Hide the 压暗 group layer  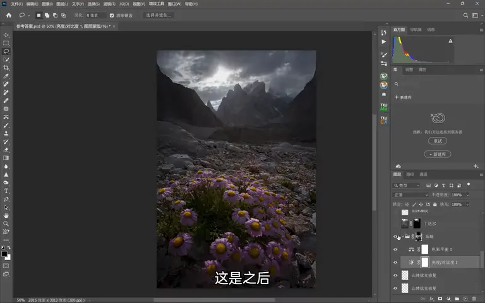tap(395, 237)
